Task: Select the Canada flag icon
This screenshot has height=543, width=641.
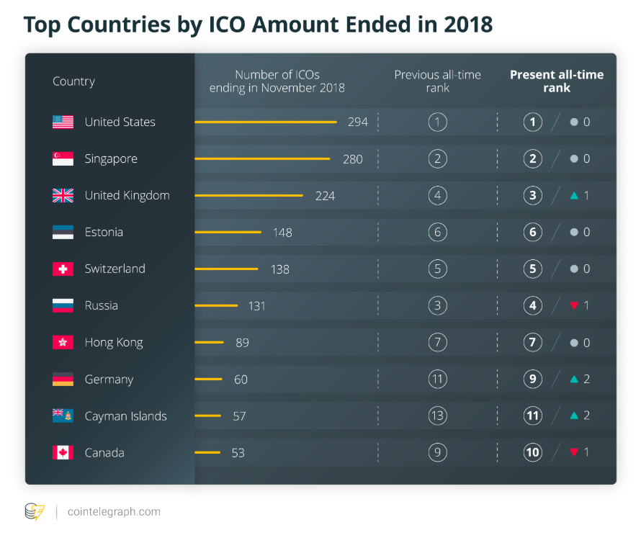Action: pyautogui.click(x=63, y=452)
